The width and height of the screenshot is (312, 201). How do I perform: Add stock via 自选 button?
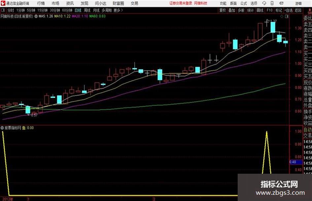point(288,10)
